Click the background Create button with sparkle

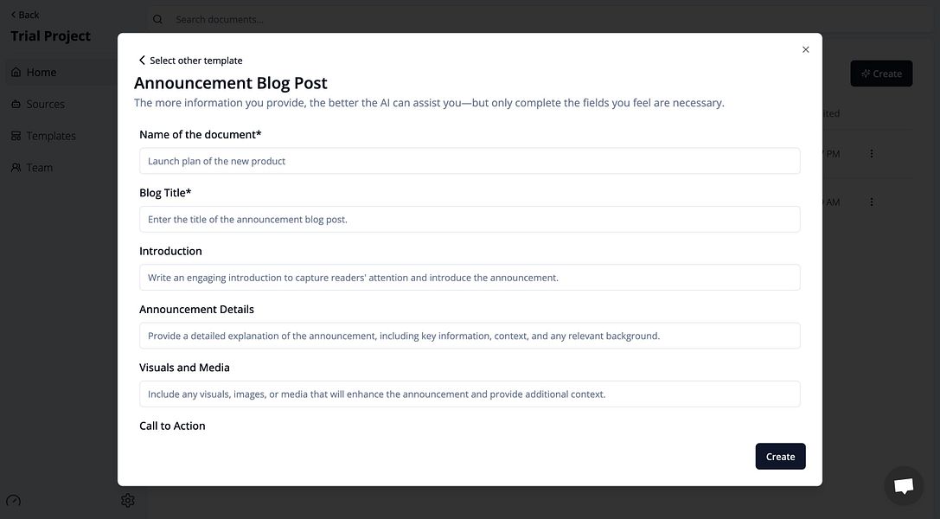point(881,74)
